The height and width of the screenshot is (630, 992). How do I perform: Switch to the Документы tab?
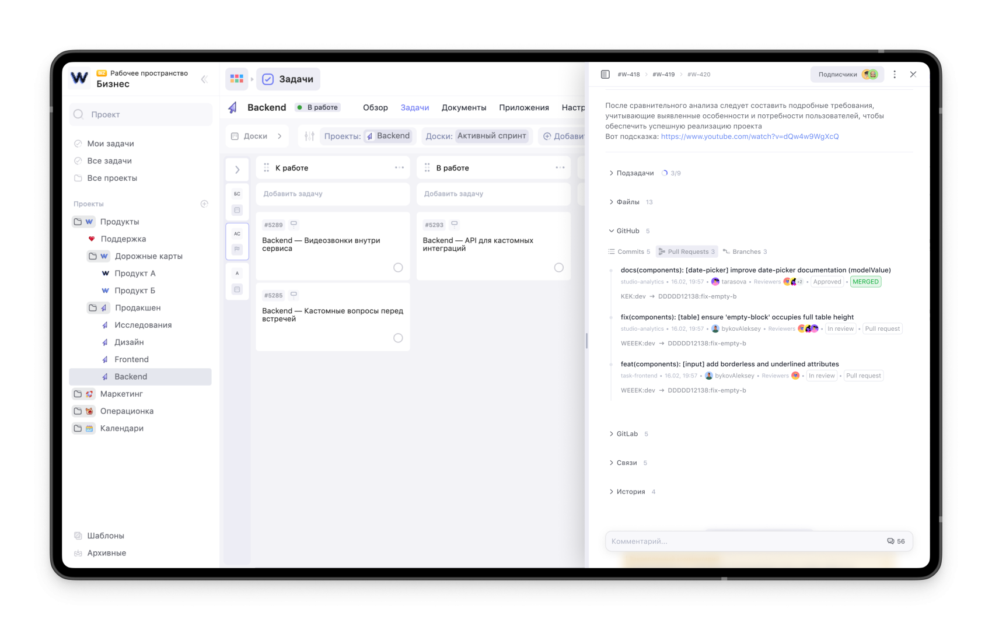click(464, 107)
